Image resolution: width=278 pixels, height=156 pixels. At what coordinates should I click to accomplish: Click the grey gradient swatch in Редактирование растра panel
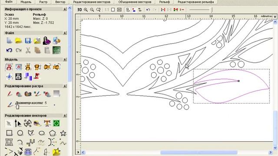pyautogui.click(x=56, y=94)
